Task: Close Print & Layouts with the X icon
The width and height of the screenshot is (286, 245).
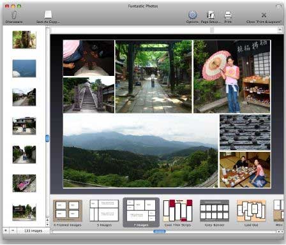Action: (264, 15)
